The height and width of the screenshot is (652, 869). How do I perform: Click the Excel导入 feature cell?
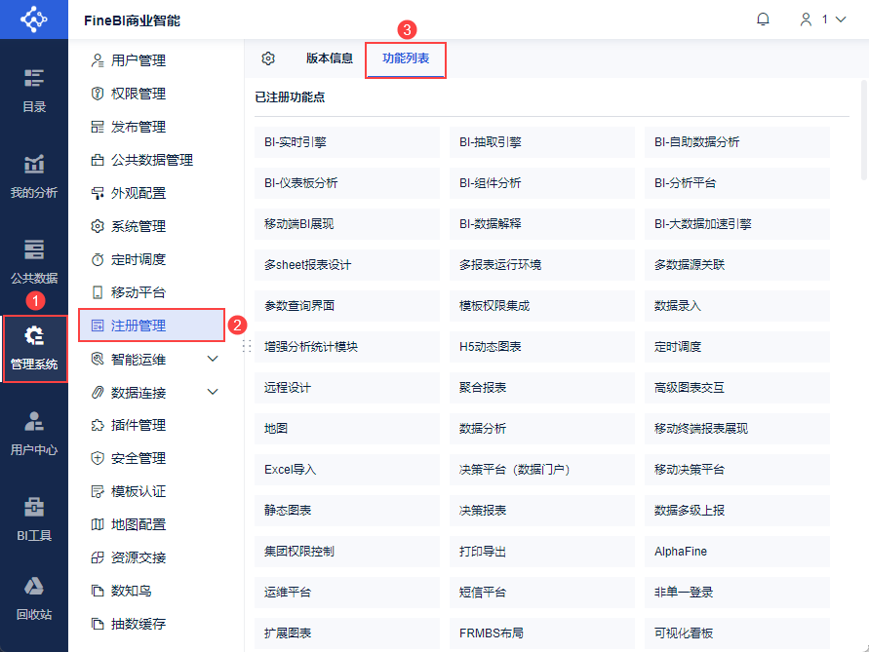tap(347, 470)
